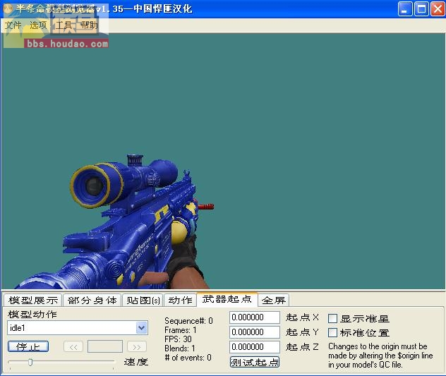Click the '# of events: 0' text

coord(188,358)
